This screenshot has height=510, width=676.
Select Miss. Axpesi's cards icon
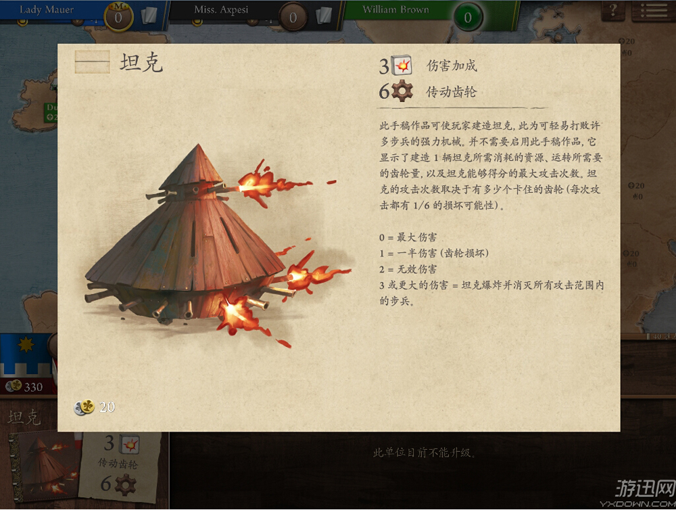tap(323, 16)
